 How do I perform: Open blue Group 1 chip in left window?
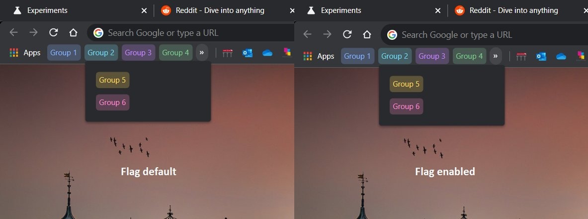(x=64, y=53)
